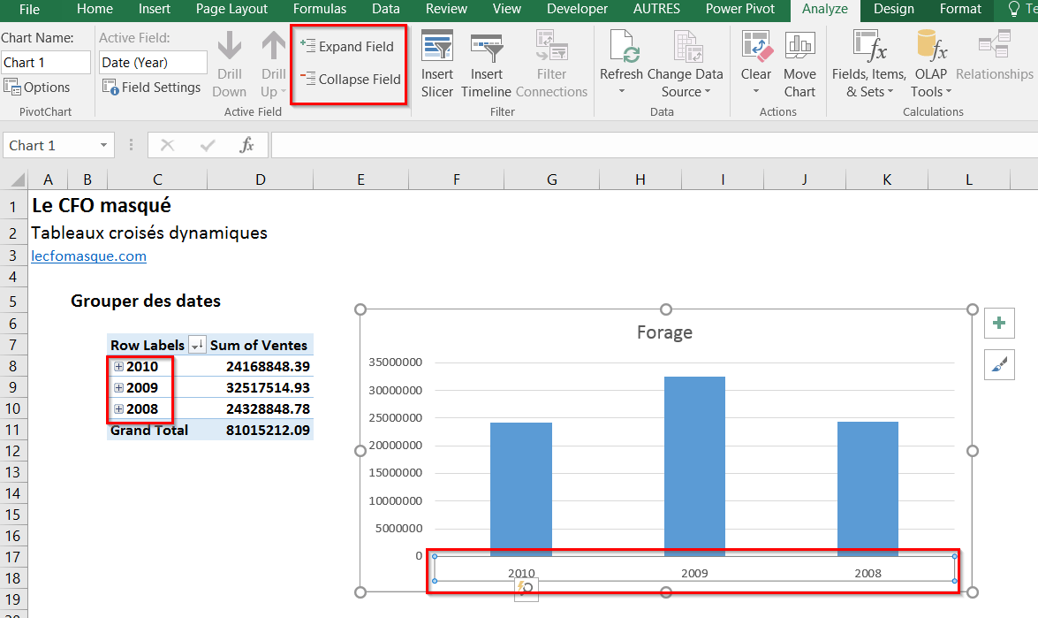Image resolution: width=1038 pixels, height=618 pixels.
Task: Open Chart Styles paintbrush button
Action: coord(999,364)
